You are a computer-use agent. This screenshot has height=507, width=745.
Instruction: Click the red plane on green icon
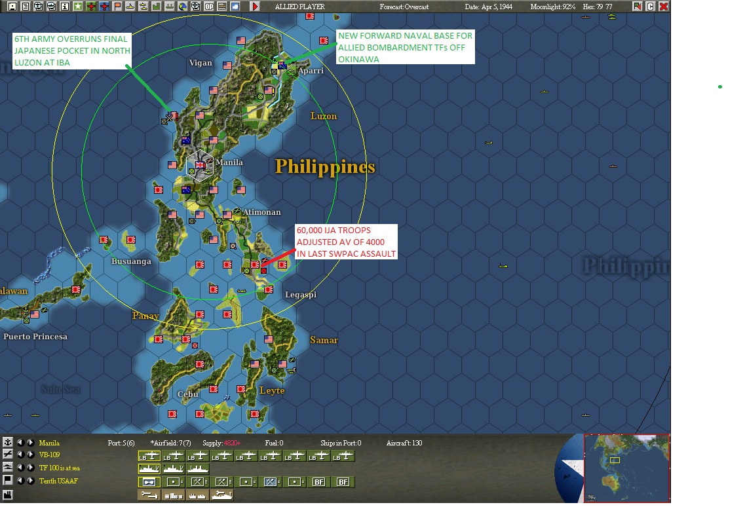point(91,7)
